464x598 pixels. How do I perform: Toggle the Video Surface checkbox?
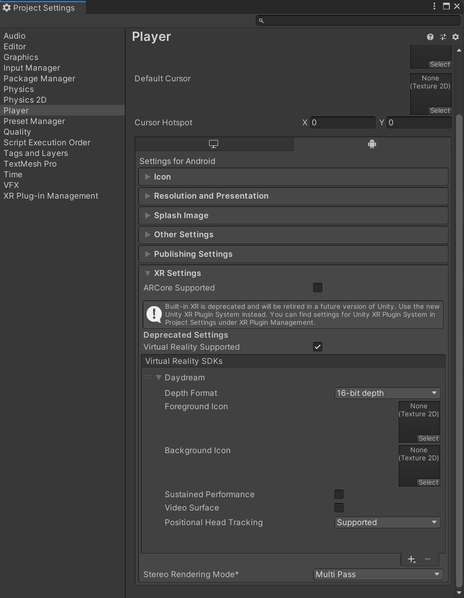[x=339, y=508]
